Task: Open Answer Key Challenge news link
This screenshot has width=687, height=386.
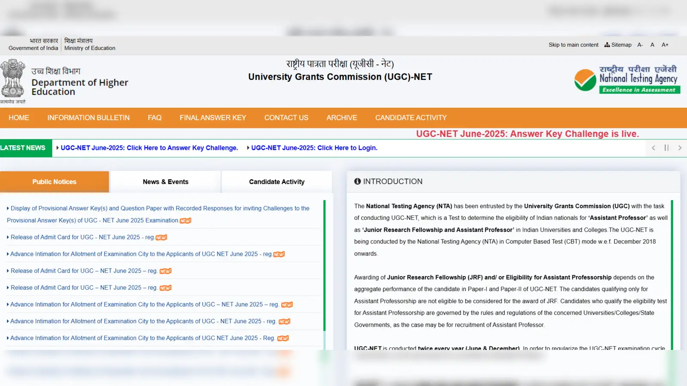Action: pyautogui.click(x=149, y=148)
